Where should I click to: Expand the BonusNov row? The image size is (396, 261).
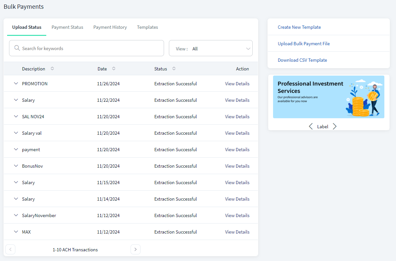point(16,166)
